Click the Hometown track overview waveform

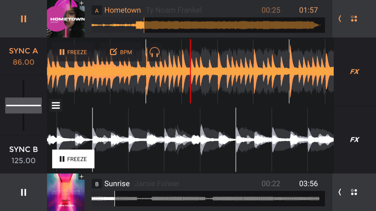208,25
